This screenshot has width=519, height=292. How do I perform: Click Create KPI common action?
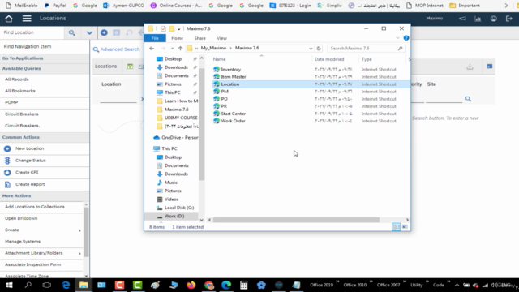[x=27, y=173]
